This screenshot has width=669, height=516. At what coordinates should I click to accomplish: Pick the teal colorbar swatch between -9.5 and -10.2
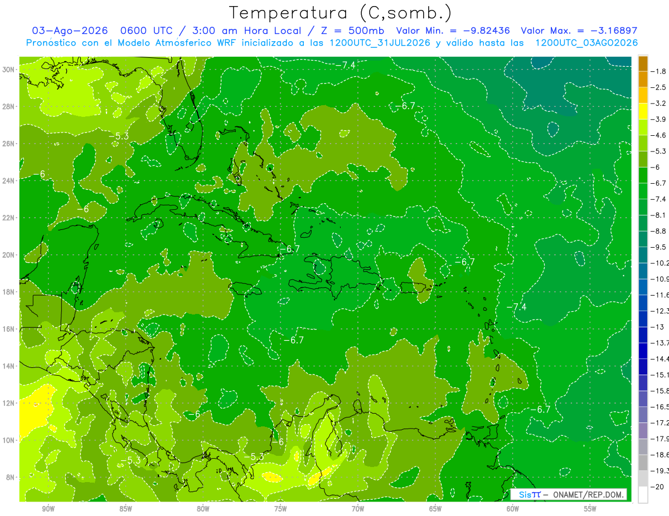(x=643, y=255)
